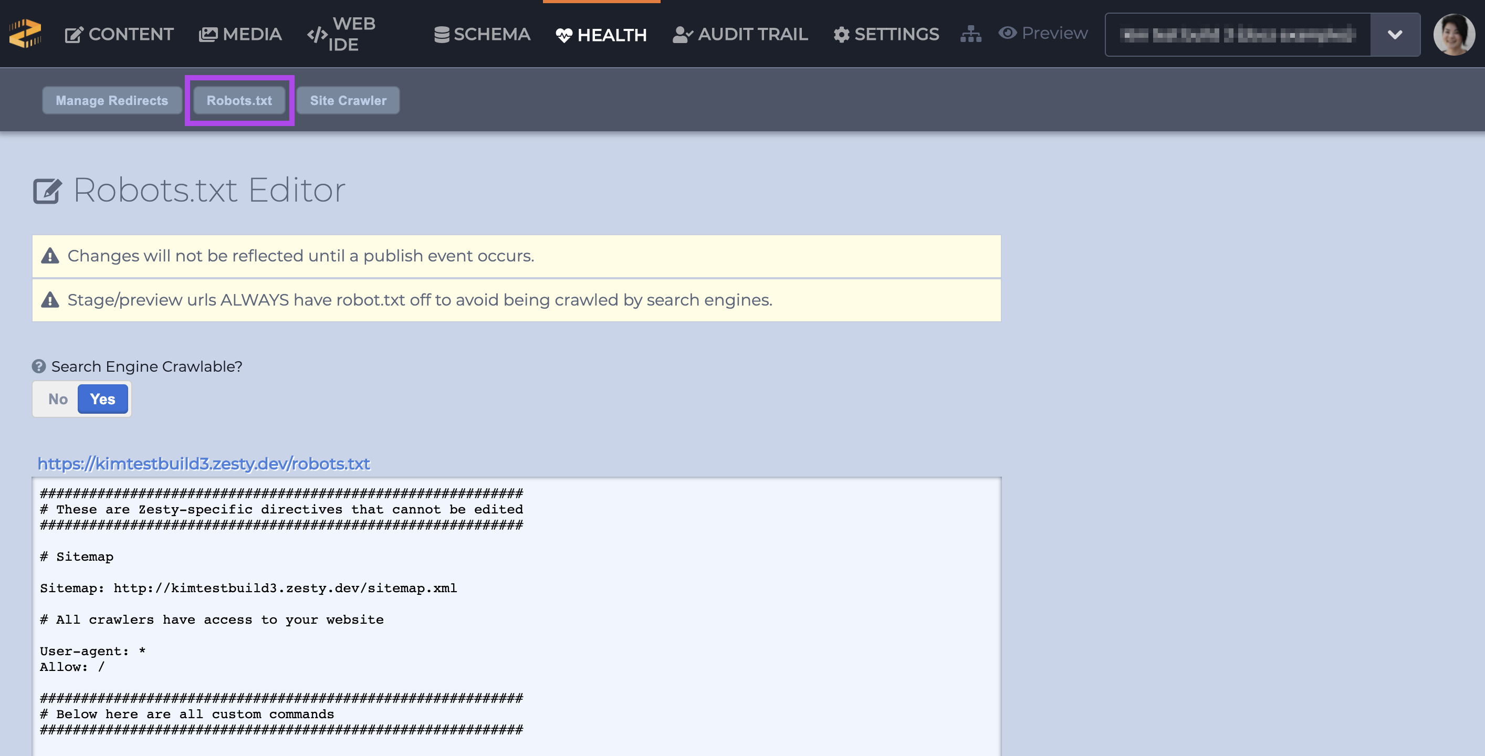Click the 'Allow: /' line

pyautogui.click(x=72, y=667)
